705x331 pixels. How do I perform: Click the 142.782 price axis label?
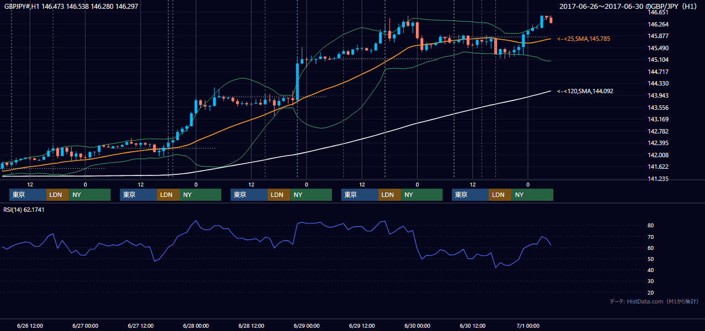(658, 131)
